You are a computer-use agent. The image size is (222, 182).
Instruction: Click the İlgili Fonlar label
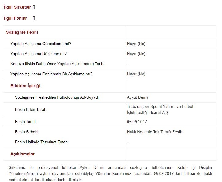click(x=16, y=18)
